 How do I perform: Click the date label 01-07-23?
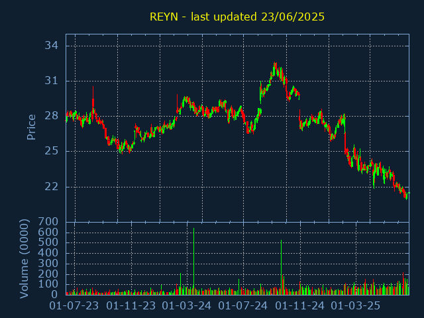pos(74,306)
